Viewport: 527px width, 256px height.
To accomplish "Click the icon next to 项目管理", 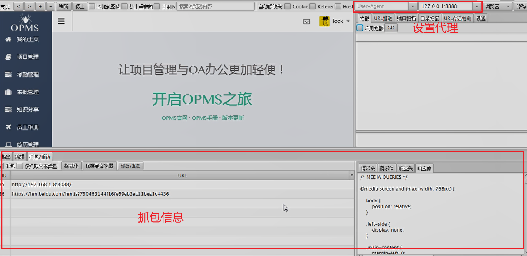I will pos(8,57).
